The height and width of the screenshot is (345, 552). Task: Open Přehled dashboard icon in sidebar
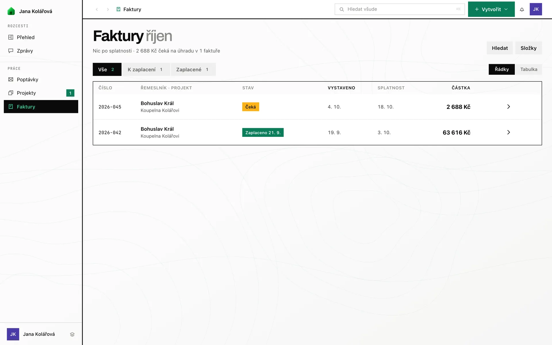[x=11, y=37]
